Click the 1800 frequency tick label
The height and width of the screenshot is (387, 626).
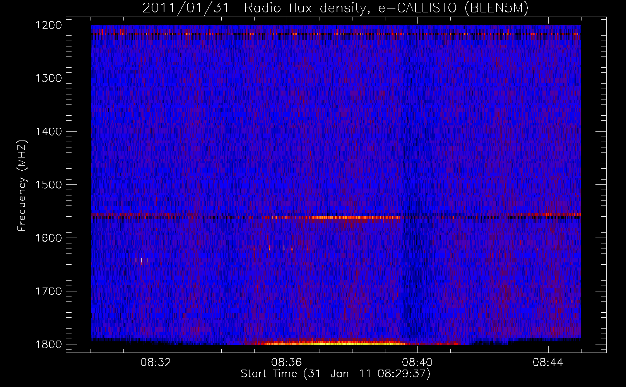point(49,344)
